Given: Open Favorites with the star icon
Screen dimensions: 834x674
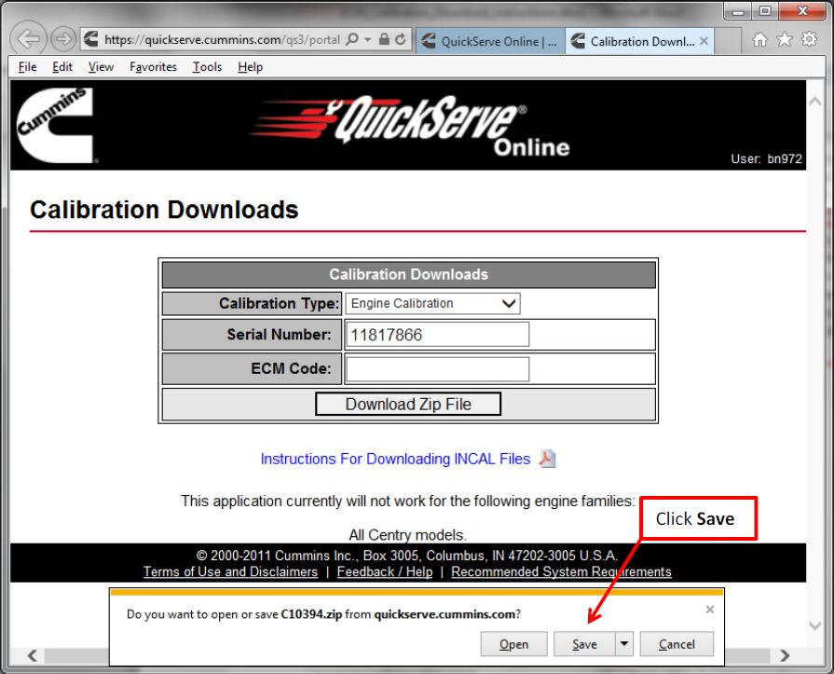Looking at the screenshot, I should 785,39.
